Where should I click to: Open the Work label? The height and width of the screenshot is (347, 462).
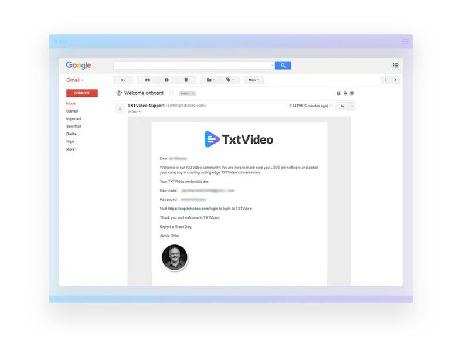click(x=70, y=142)
